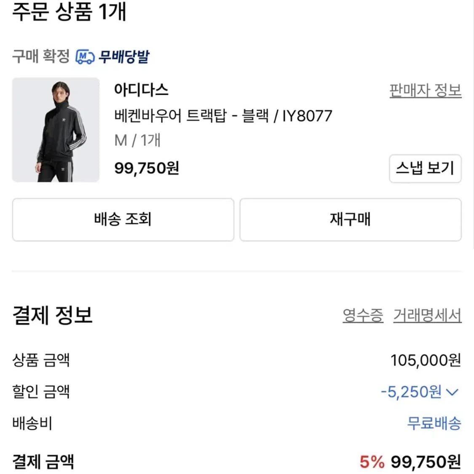This screenshot has width=474, height=474.
Task: Open the 베켄바우어 트랙탑 product page
Action: click(223, 115)
